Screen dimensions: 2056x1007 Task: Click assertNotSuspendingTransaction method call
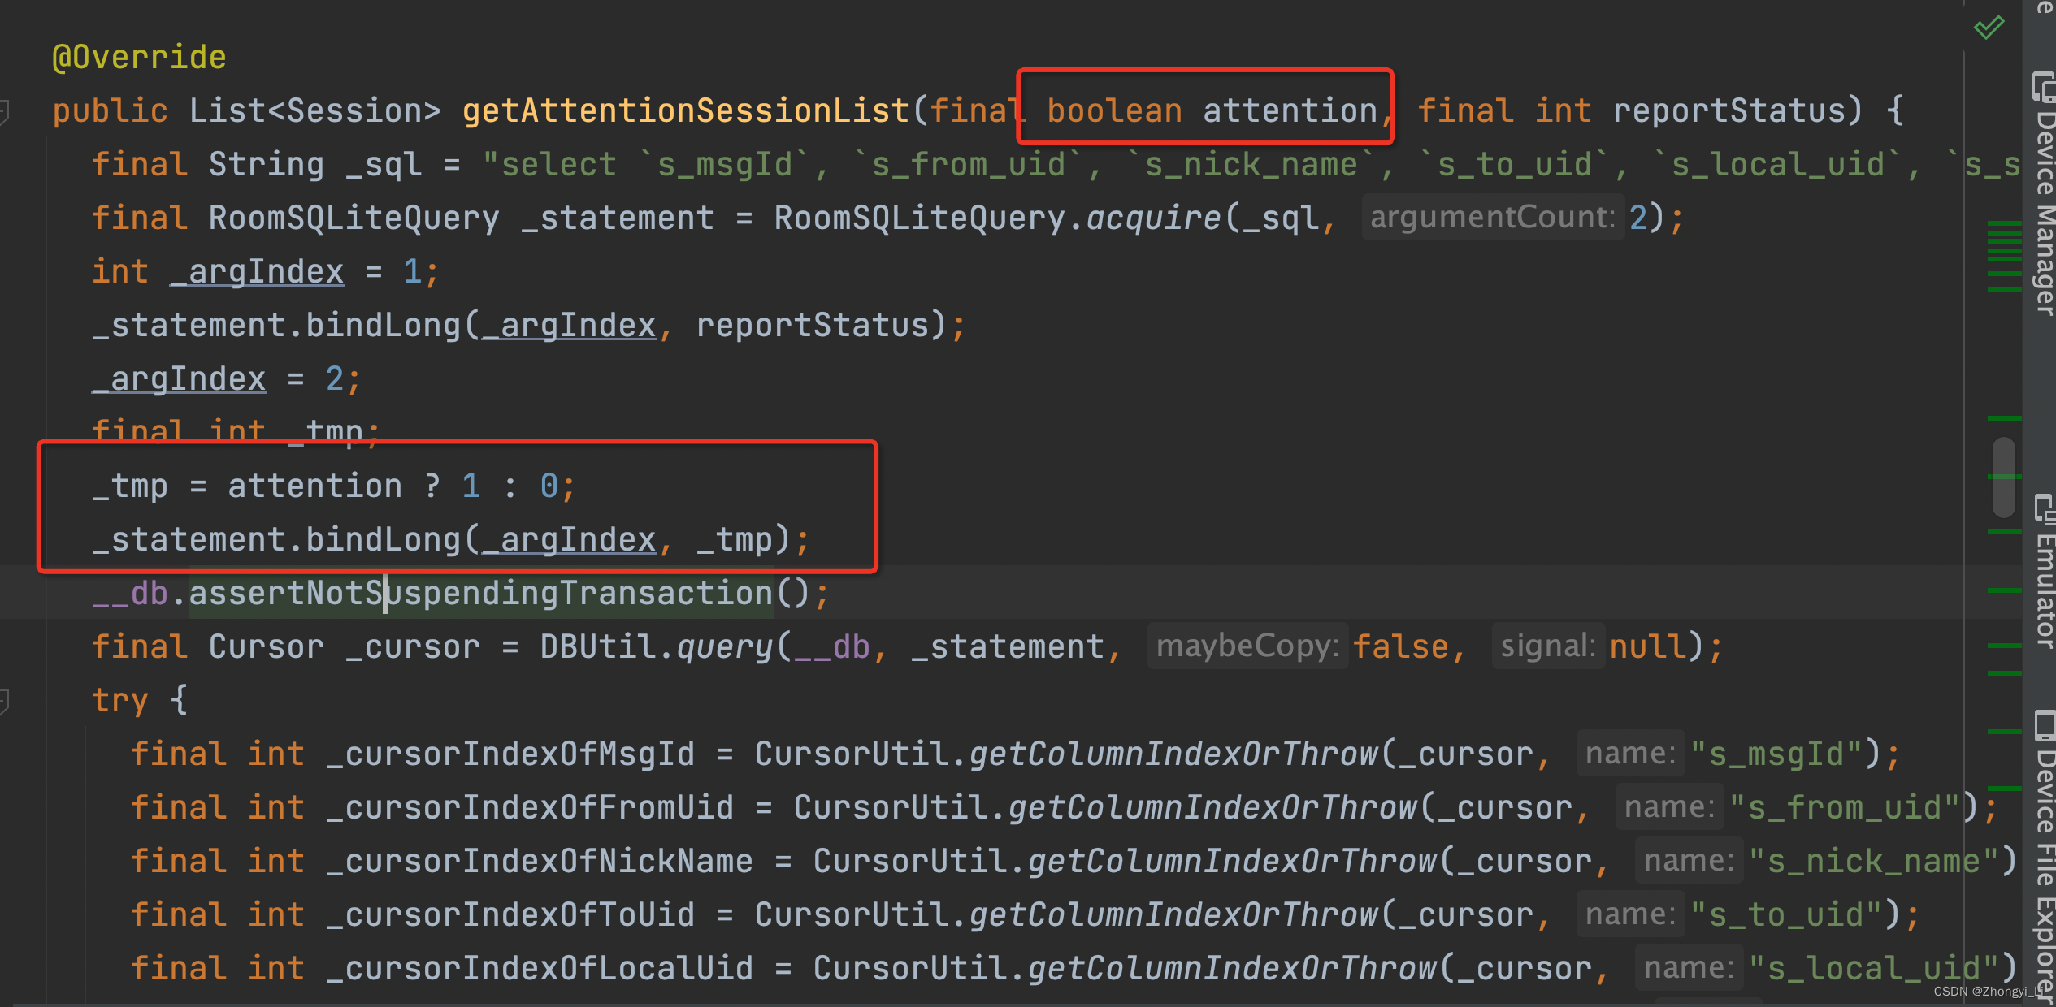pyautogui.click(x=480, y=594)
